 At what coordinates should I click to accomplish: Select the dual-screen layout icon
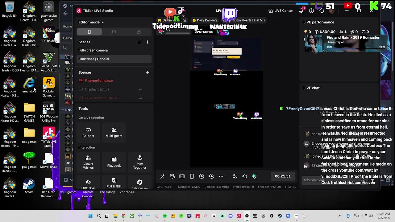pyautogui.click(x=139, y=32)
